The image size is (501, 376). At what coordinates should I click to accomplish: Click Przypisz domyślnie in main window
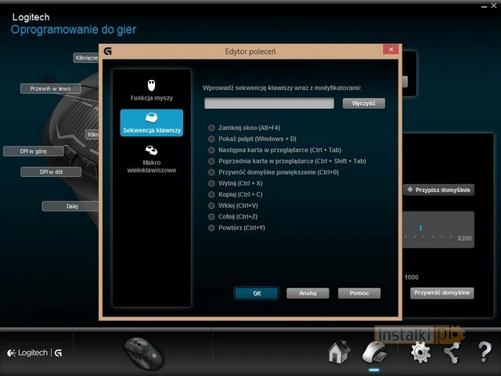click(x=439, y=190)
